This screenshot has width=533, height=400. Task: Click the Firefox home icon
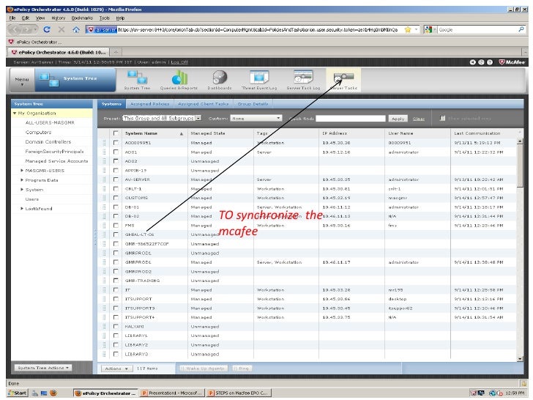[76, 29]
